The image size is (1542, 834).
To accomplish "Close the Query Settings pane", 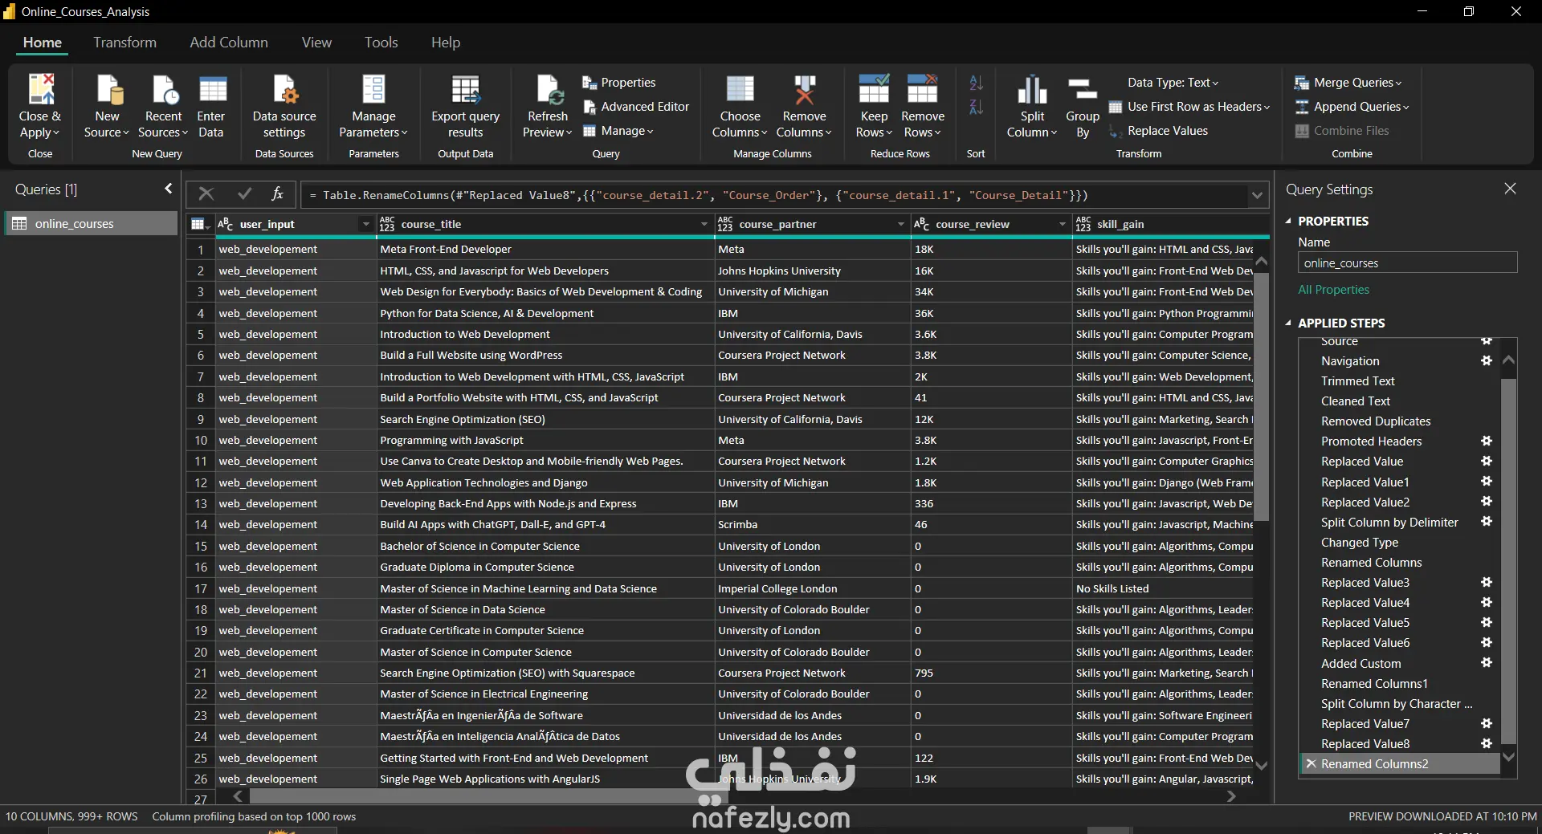I will point(1510,189).
